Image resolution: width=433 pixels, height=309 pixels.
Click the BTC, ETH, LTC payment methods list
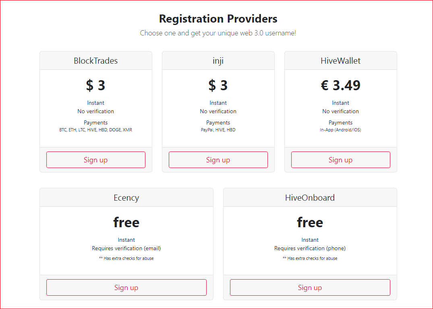(x=95, y=130)
